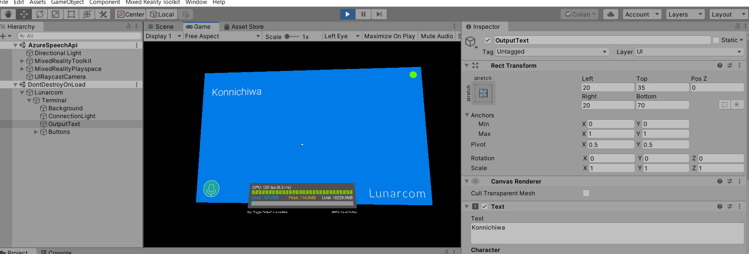The image size is (749, 254).
Task: Toggle Mute Audio in Game view
Action: (437, 36)
